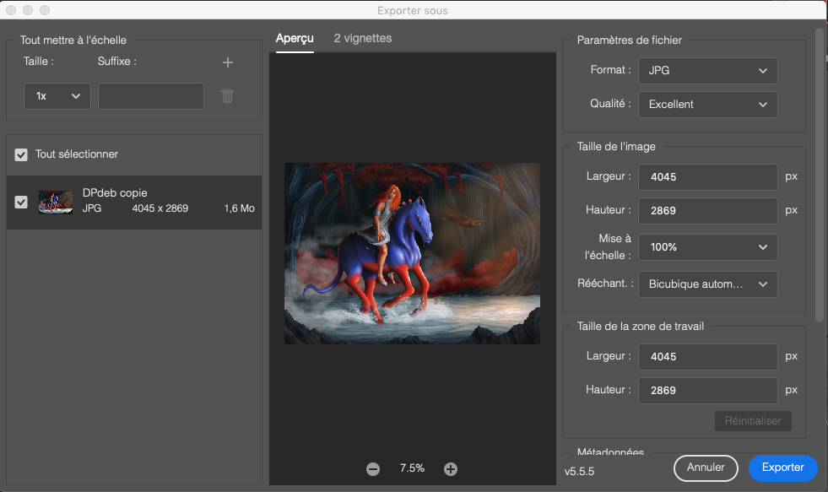Open the Mise à l'échelle 100% dropdown
Image resolution: width=828 pixels, height=492 pixels.
pyautogui.click(x=707, y=247)
